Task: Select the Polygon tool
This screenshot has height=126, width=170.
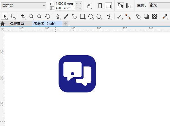Action: [x=99, y=16]
